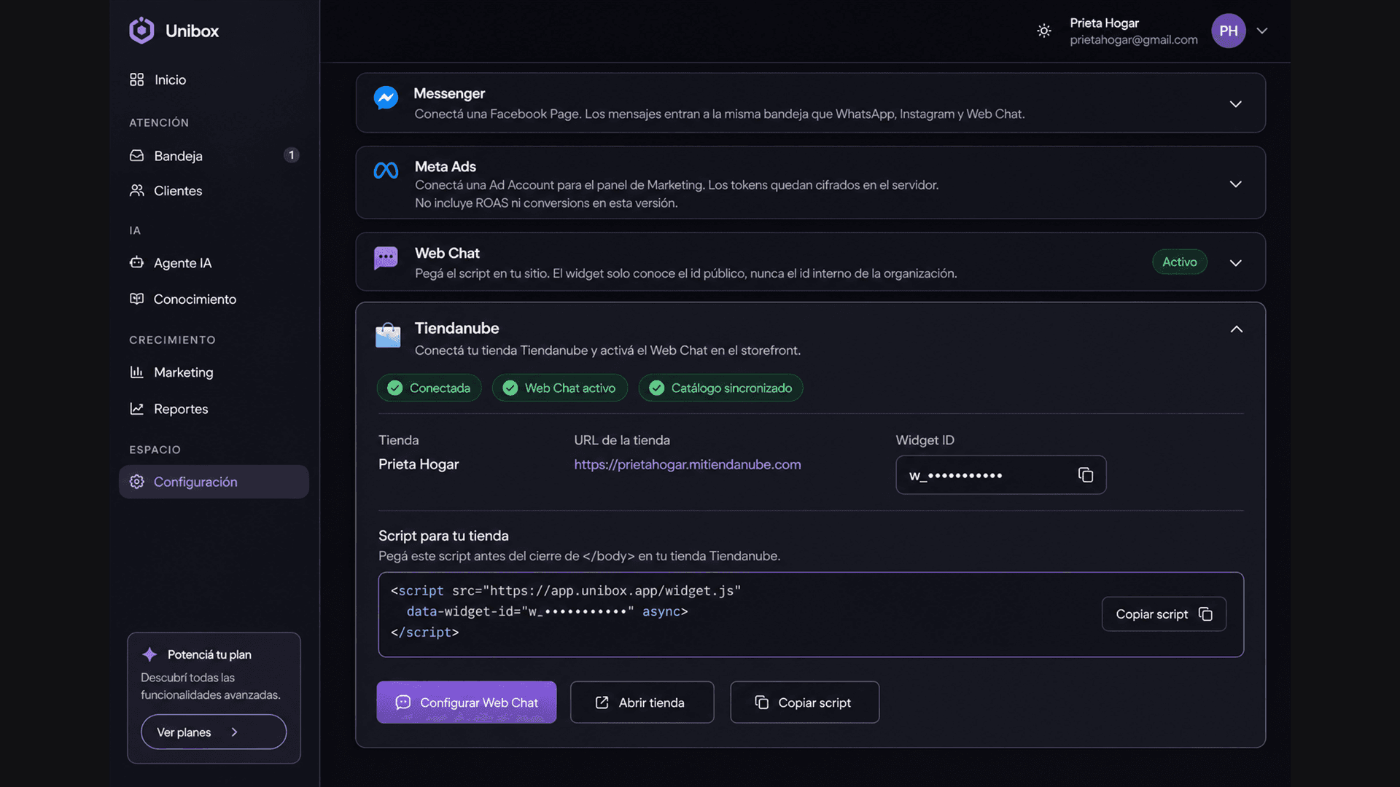This screenshot has width=1400, height=787.
Task: Click the script code snippet text
Action: tap(566, 611)
